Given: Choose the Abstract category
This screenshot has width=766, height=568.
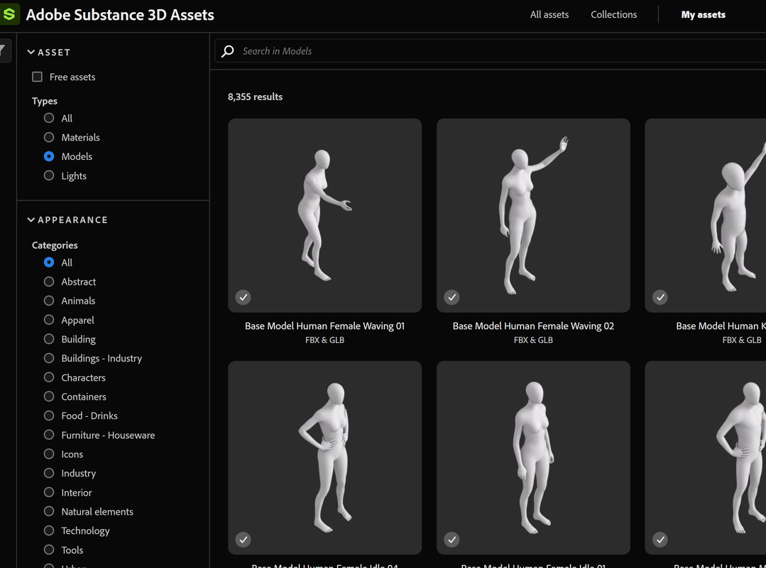Looking at the screenshot, I should (x=49, y=281).
